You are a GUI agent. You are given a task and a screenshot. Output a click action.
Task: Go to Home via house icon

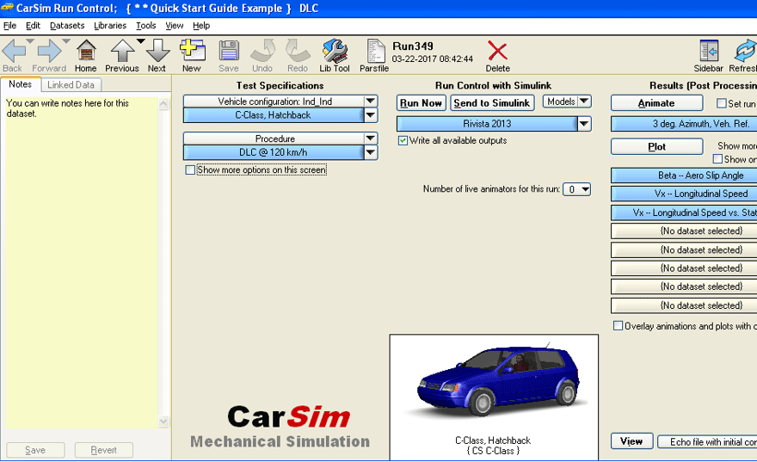[x=86, y=51]
